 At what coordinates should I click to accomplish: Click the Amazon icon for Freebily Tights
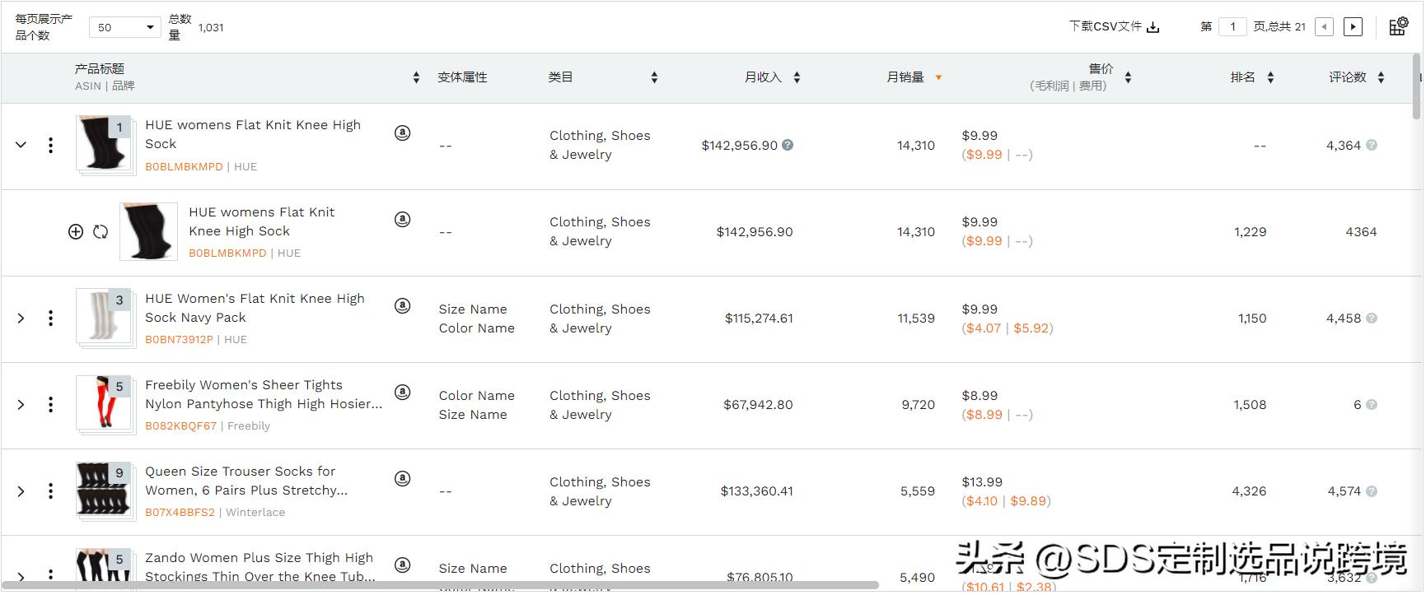[402, 392]
